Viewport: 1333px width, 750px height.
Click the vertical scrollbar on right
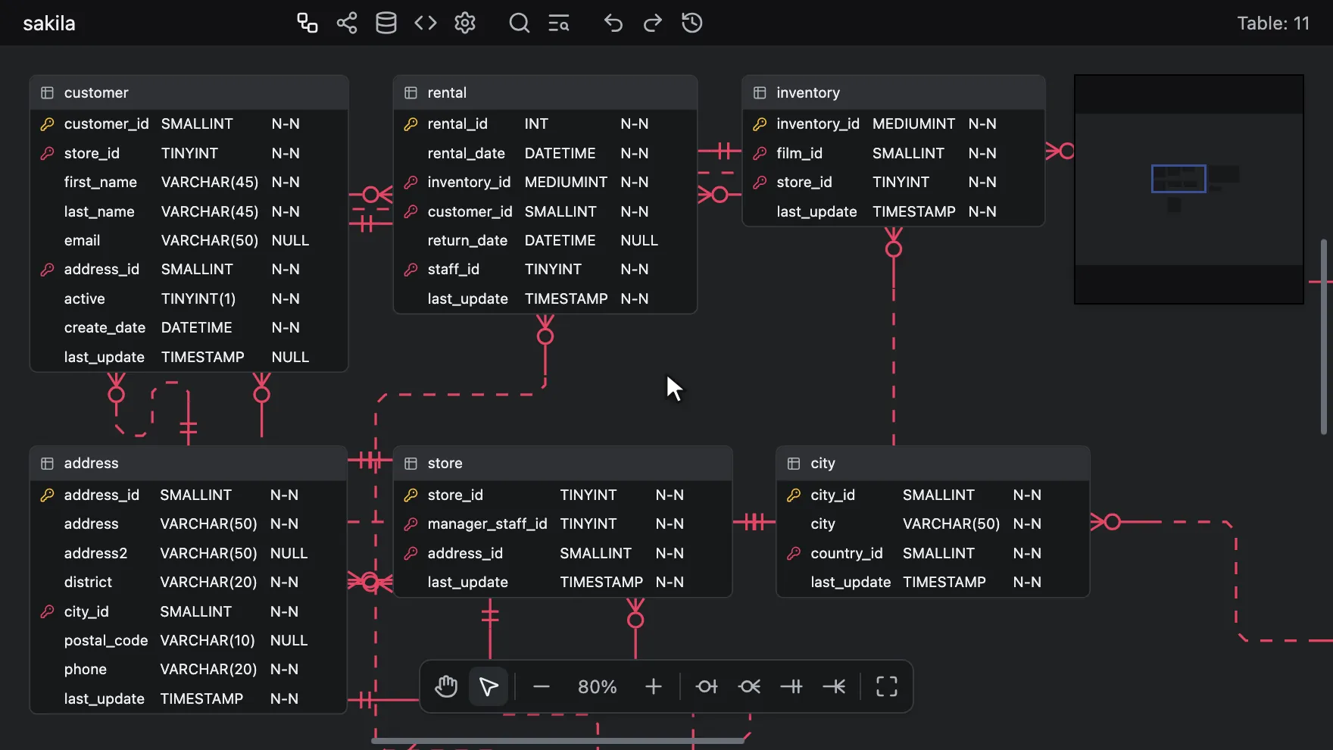pyautogui.click(x=1324, y=337)
